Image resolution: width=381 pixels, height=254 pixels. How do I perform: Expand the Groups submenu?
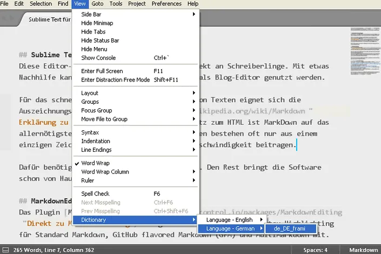tap(136, 102)
